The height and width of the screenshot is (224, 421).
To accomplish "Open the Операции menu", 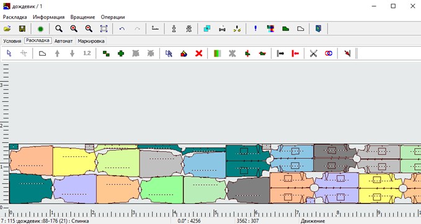I will [113, 17].
